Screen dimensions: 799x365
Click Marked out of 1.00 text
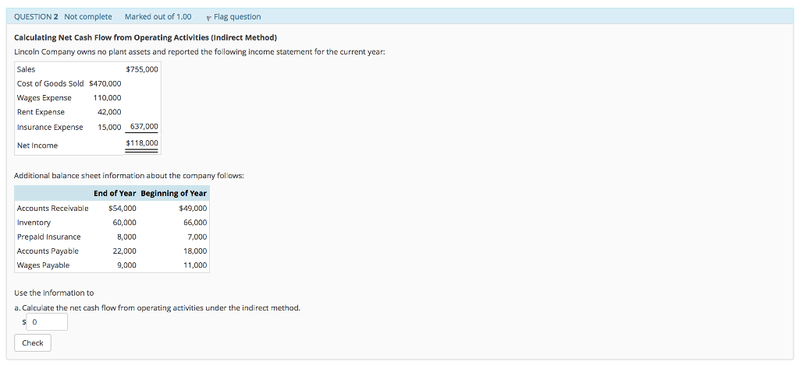[x=158, y=17]
